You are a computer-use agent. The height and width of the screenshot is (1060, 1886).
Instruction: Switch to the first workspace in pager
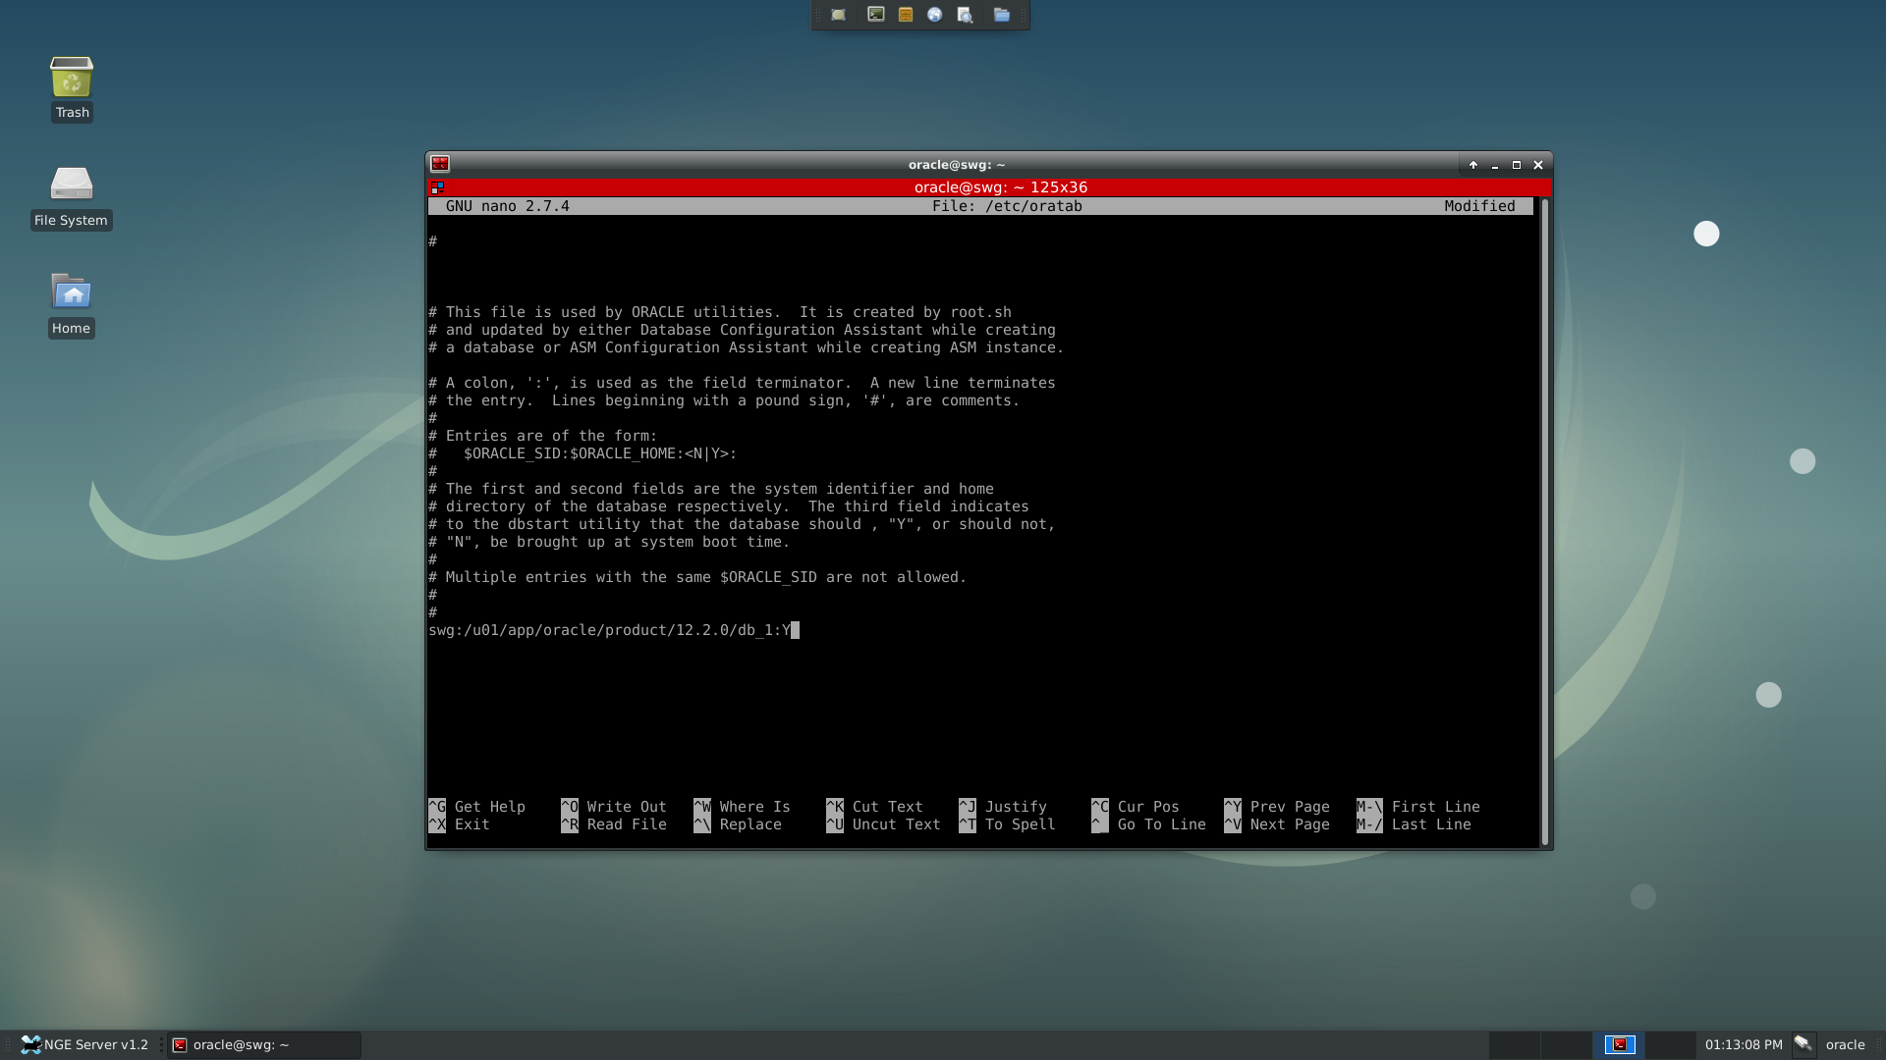click(1515, 1044)
